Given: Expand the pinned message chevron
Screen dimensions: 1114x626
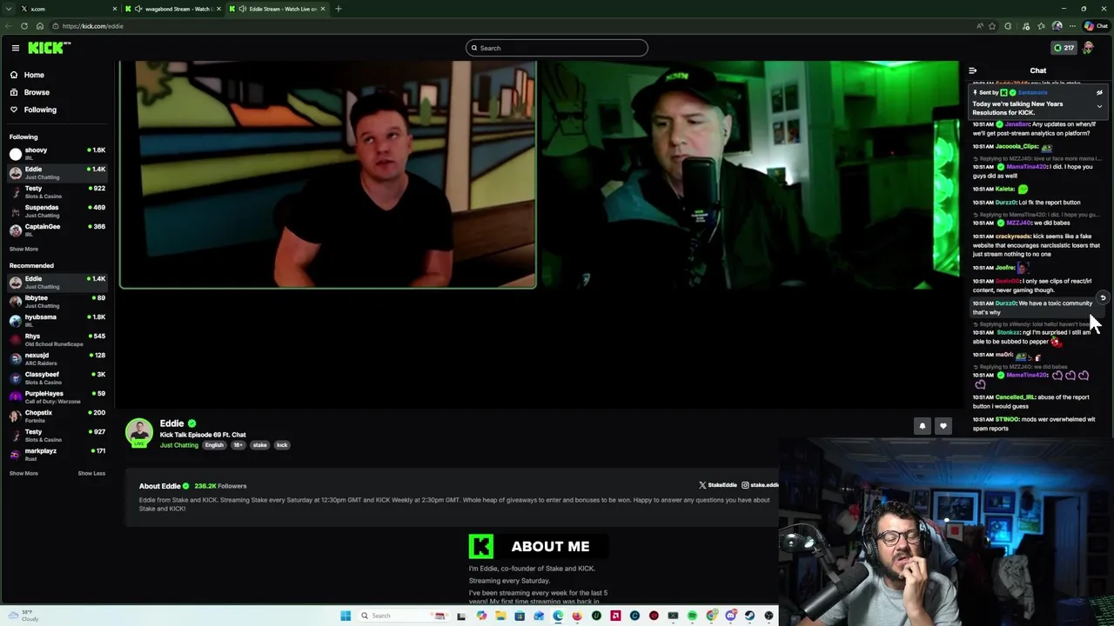Looking at the screenshot, I should [x=1099, y=106].
